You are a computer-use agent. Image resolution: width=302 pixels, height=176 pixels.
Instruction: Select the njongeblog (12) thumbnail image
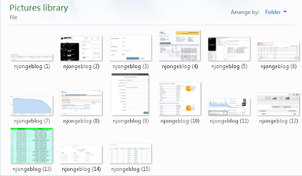pyautogui.click(x=278, y=105)
